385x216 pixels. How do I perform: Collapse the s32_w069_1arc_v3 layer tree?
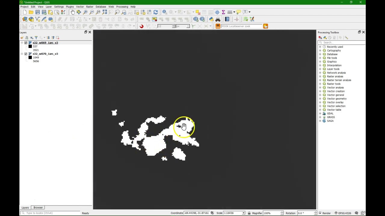[22, 43]
